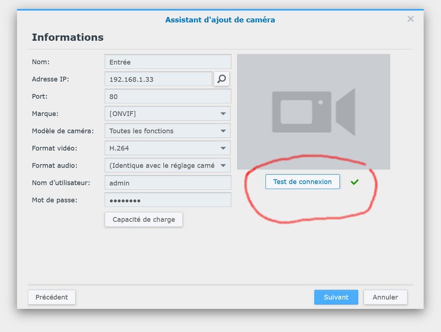Close the camera add wizard dialog
Image resolution: width=441 pixels, height=332 pixels.
coord(411,19)
